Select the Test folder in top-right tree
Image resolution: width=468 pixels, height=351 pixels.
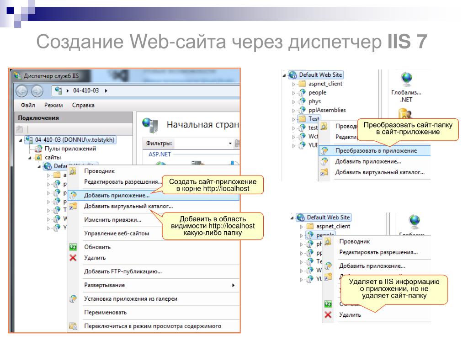314,119
